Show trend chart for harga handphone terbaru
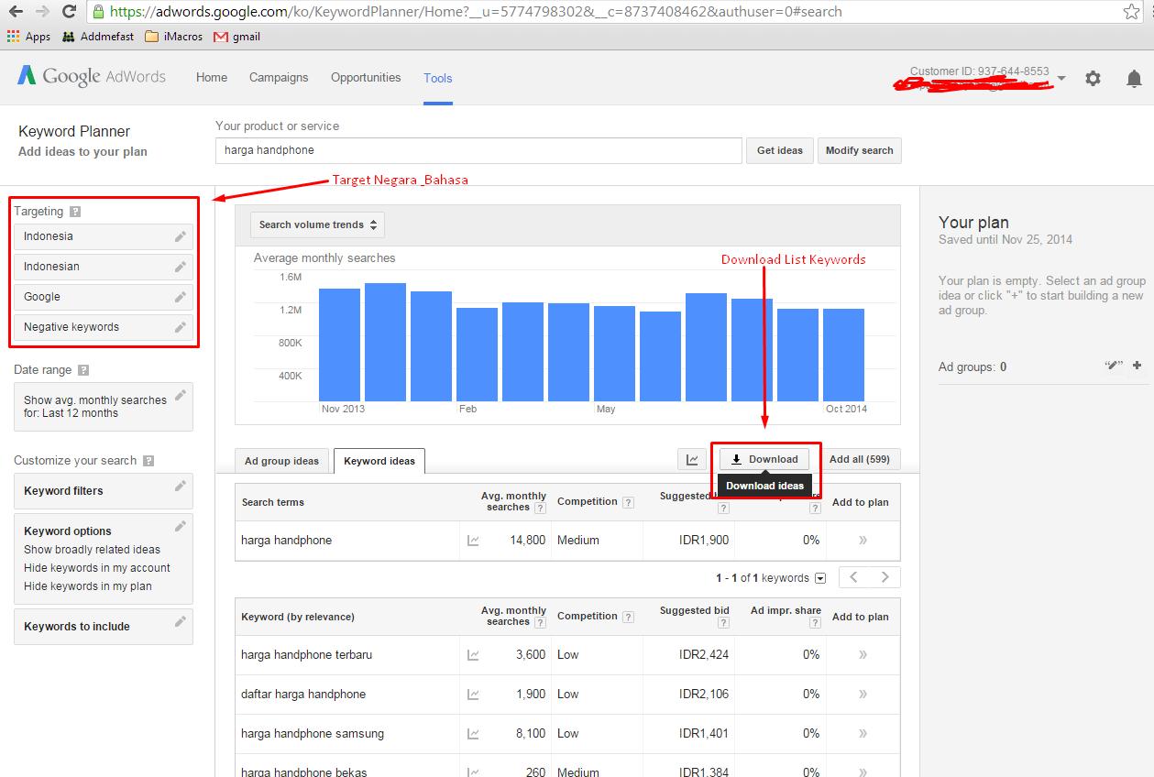 tap(473, 655)
